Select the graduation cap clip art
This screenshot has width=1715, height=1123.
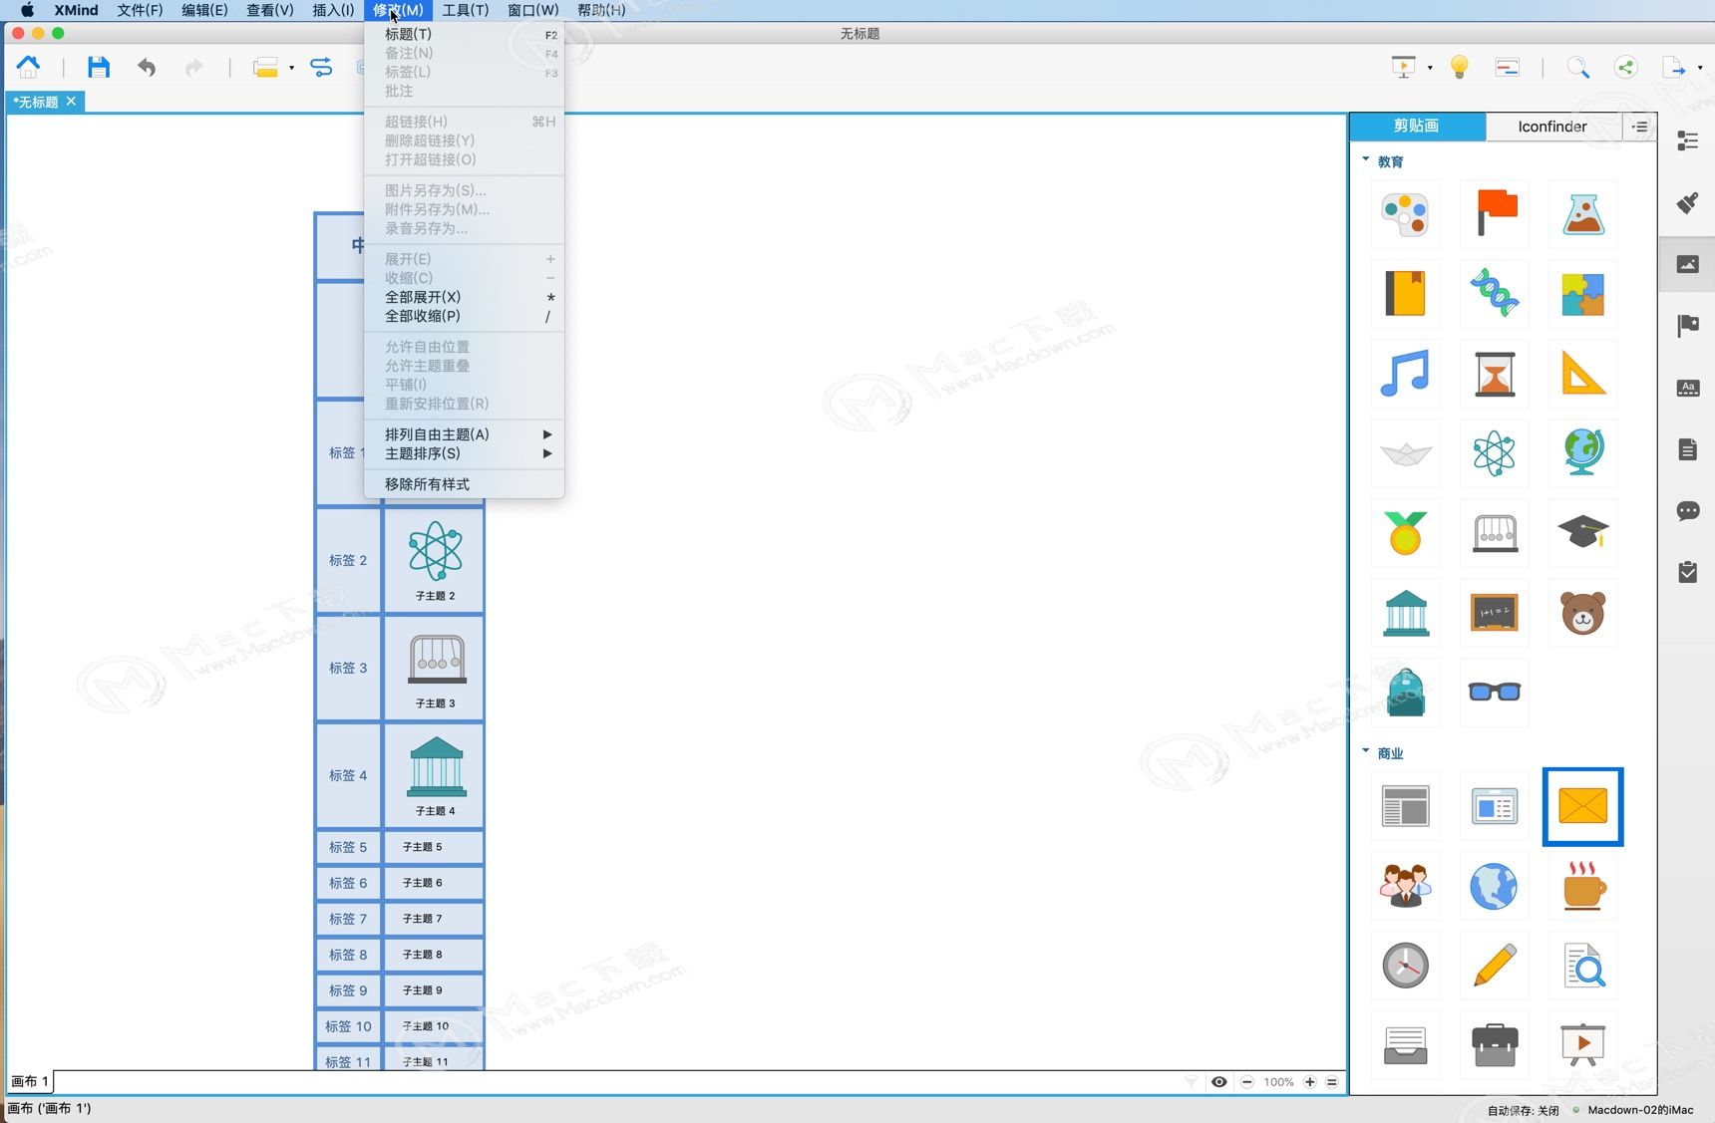(x=1583, y=533)
